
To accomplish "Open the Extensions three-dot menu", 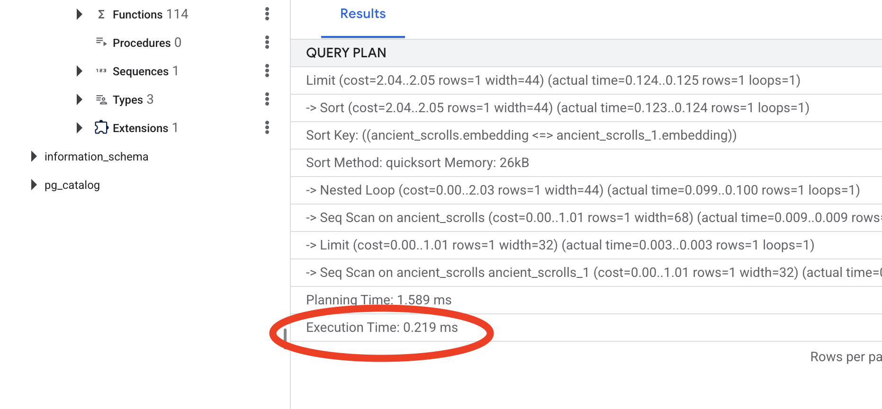I will (x=267, y=128).
